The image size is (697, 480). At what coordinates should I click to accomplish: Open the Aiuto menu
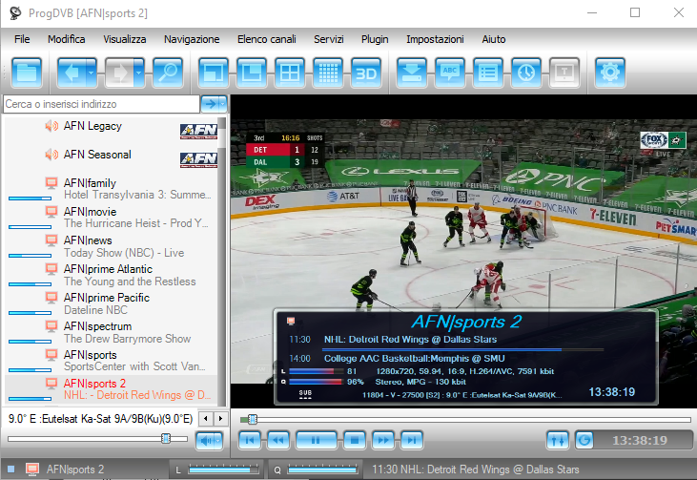tap(493, 39)
